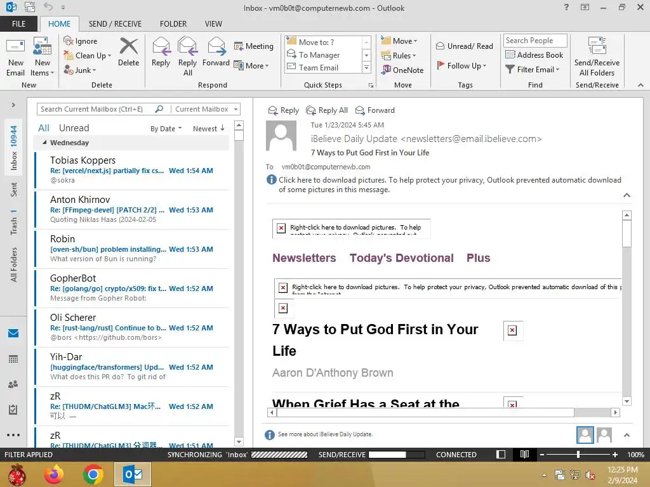
Task: Open the Sent folder in sidebar
Action: pos(14,189)
